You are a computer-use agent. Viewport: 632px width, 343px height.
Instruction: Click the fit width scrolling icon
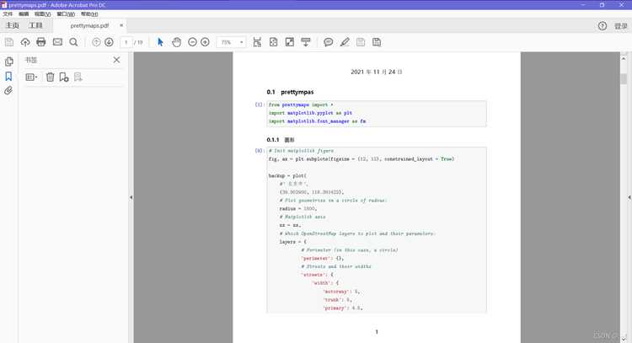tap(257, 42)
